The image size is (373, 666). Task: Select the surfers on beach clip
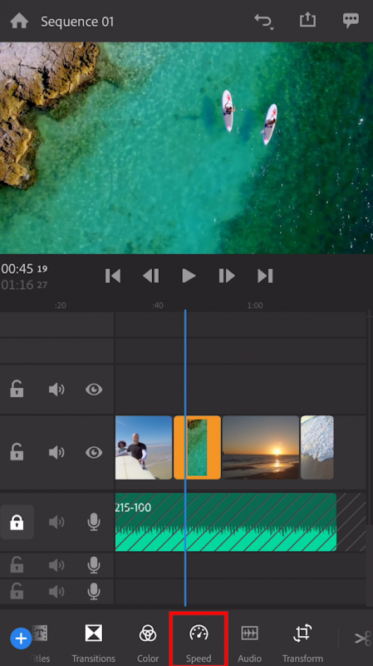click(144, 447)
